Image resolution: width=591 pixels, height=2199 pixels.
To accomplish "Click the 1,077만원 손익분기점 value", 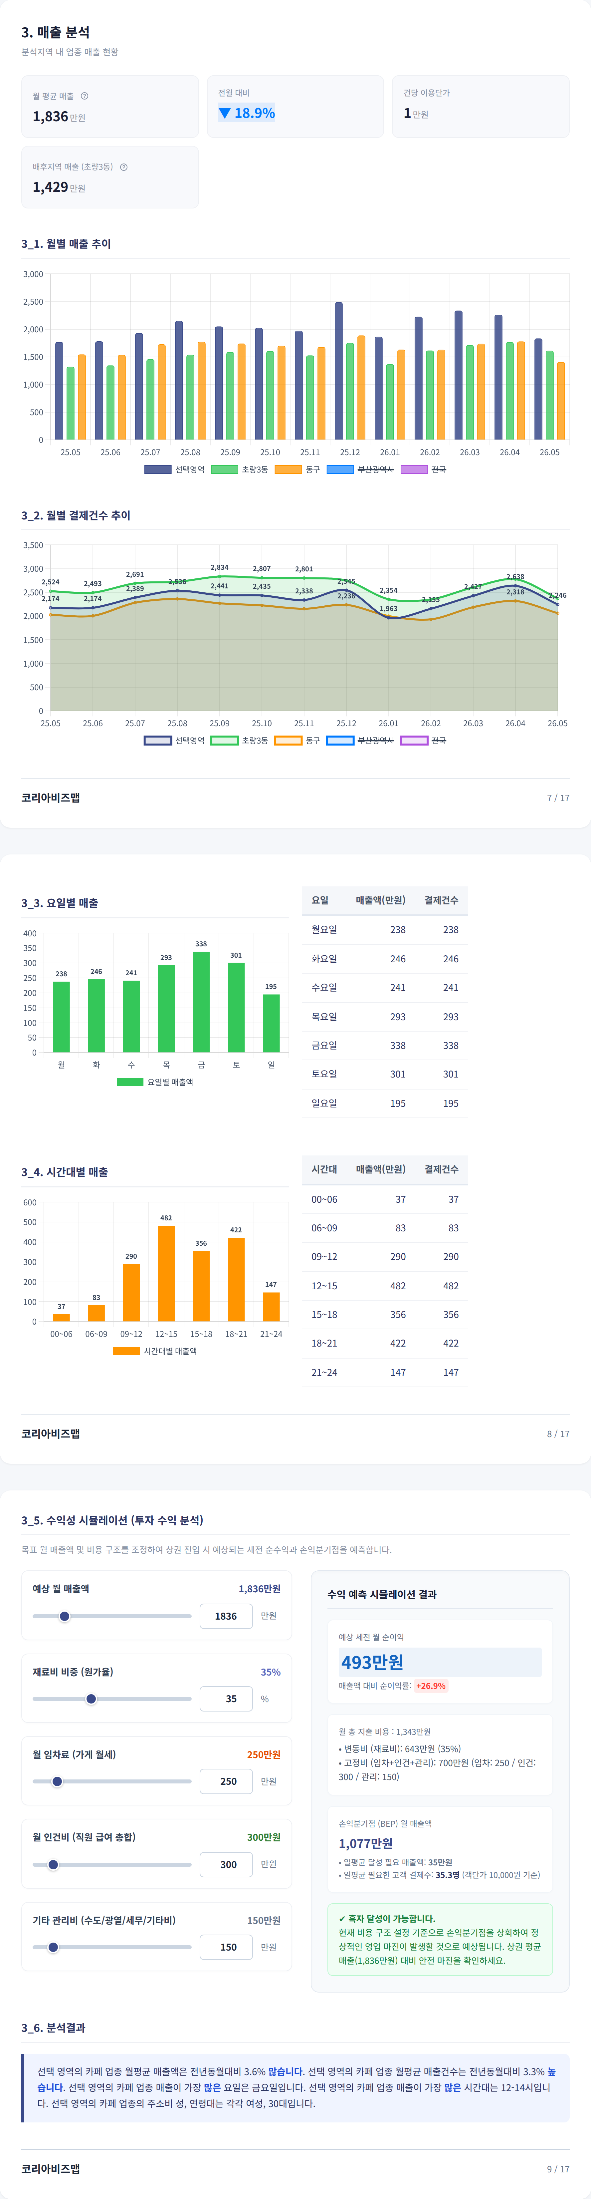I will point(366,1843).
